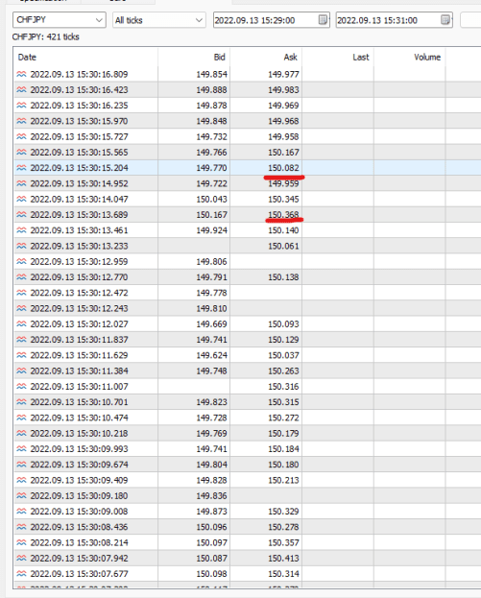This screenshot has width=481, height=598.
Task: Click tick icon for the 15:30:13.689 row
Action: coord(21,215)
